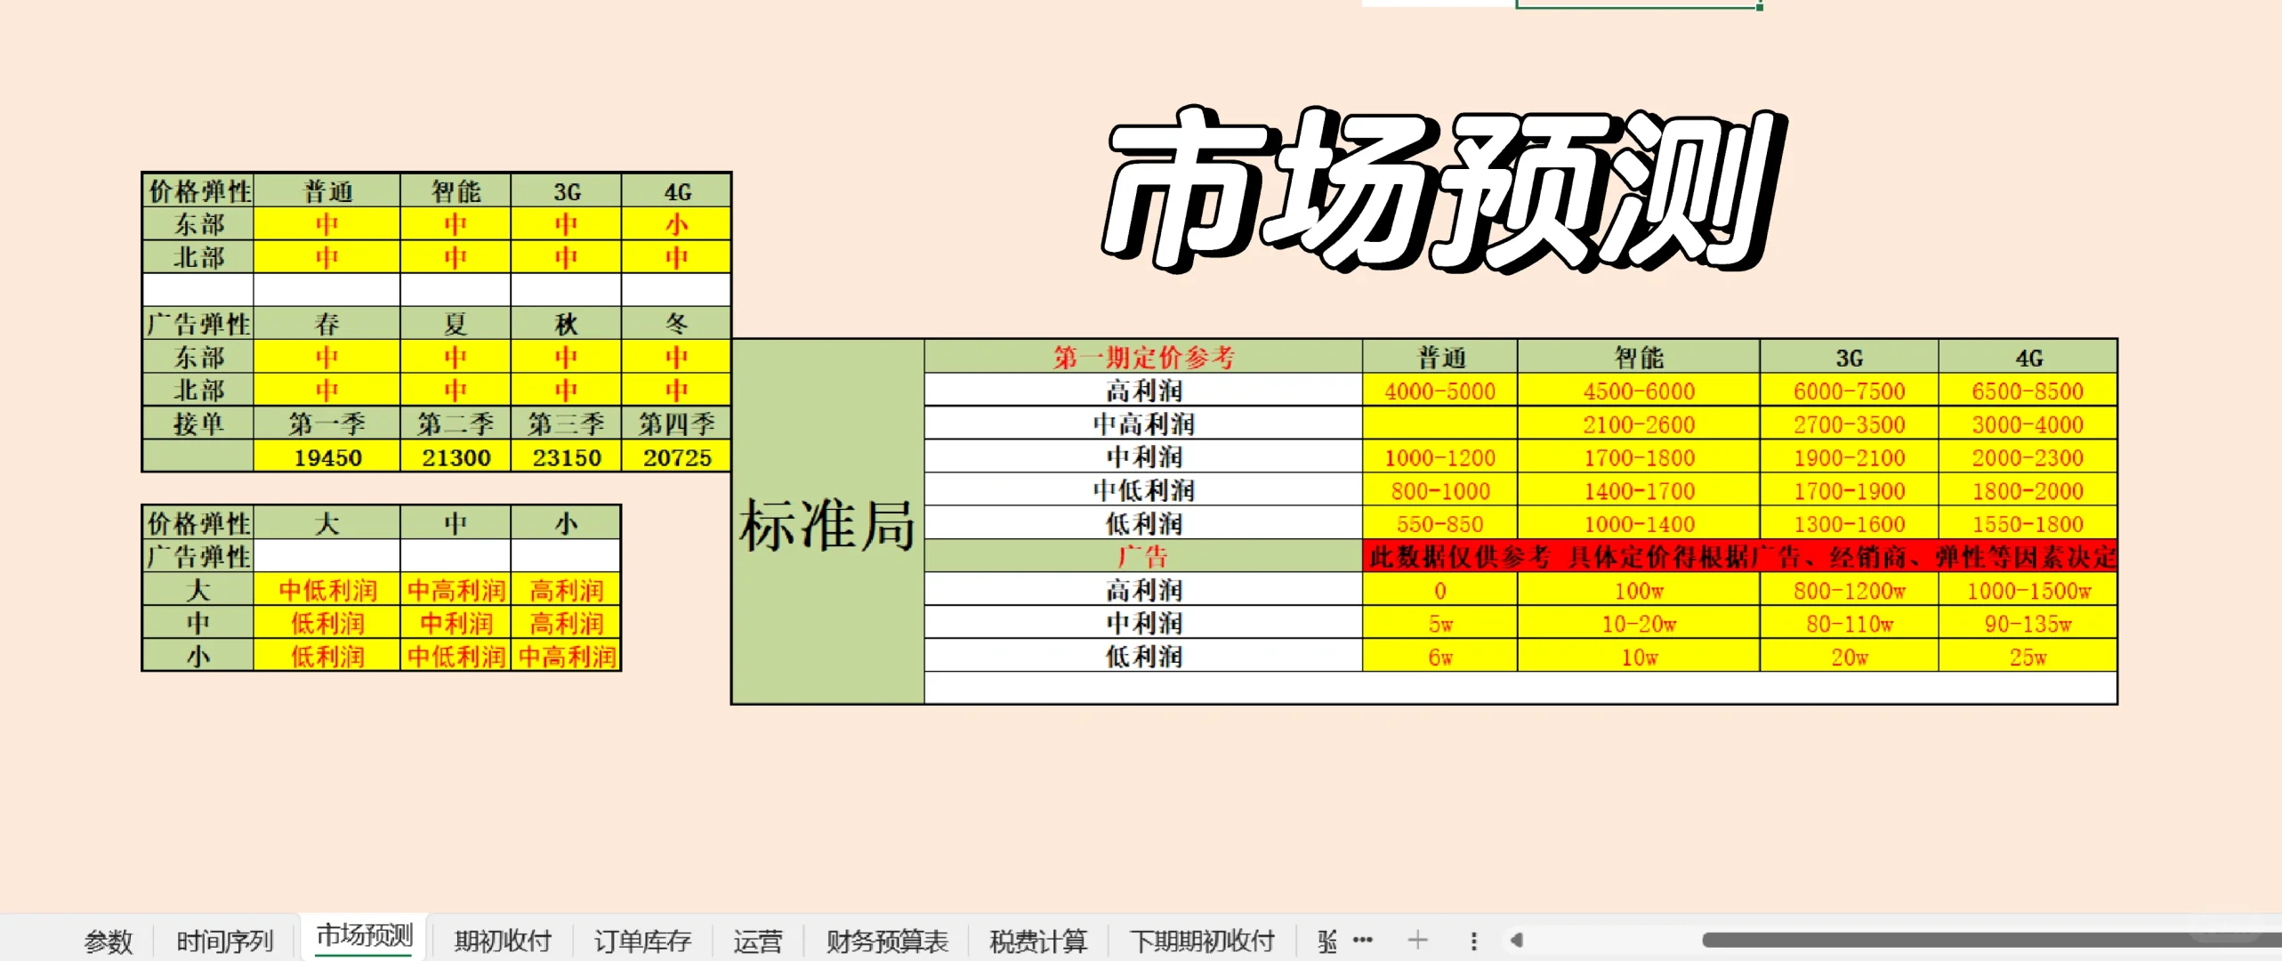
Task: Switch to the 参数 sheet tab
Action: point(107,939)
